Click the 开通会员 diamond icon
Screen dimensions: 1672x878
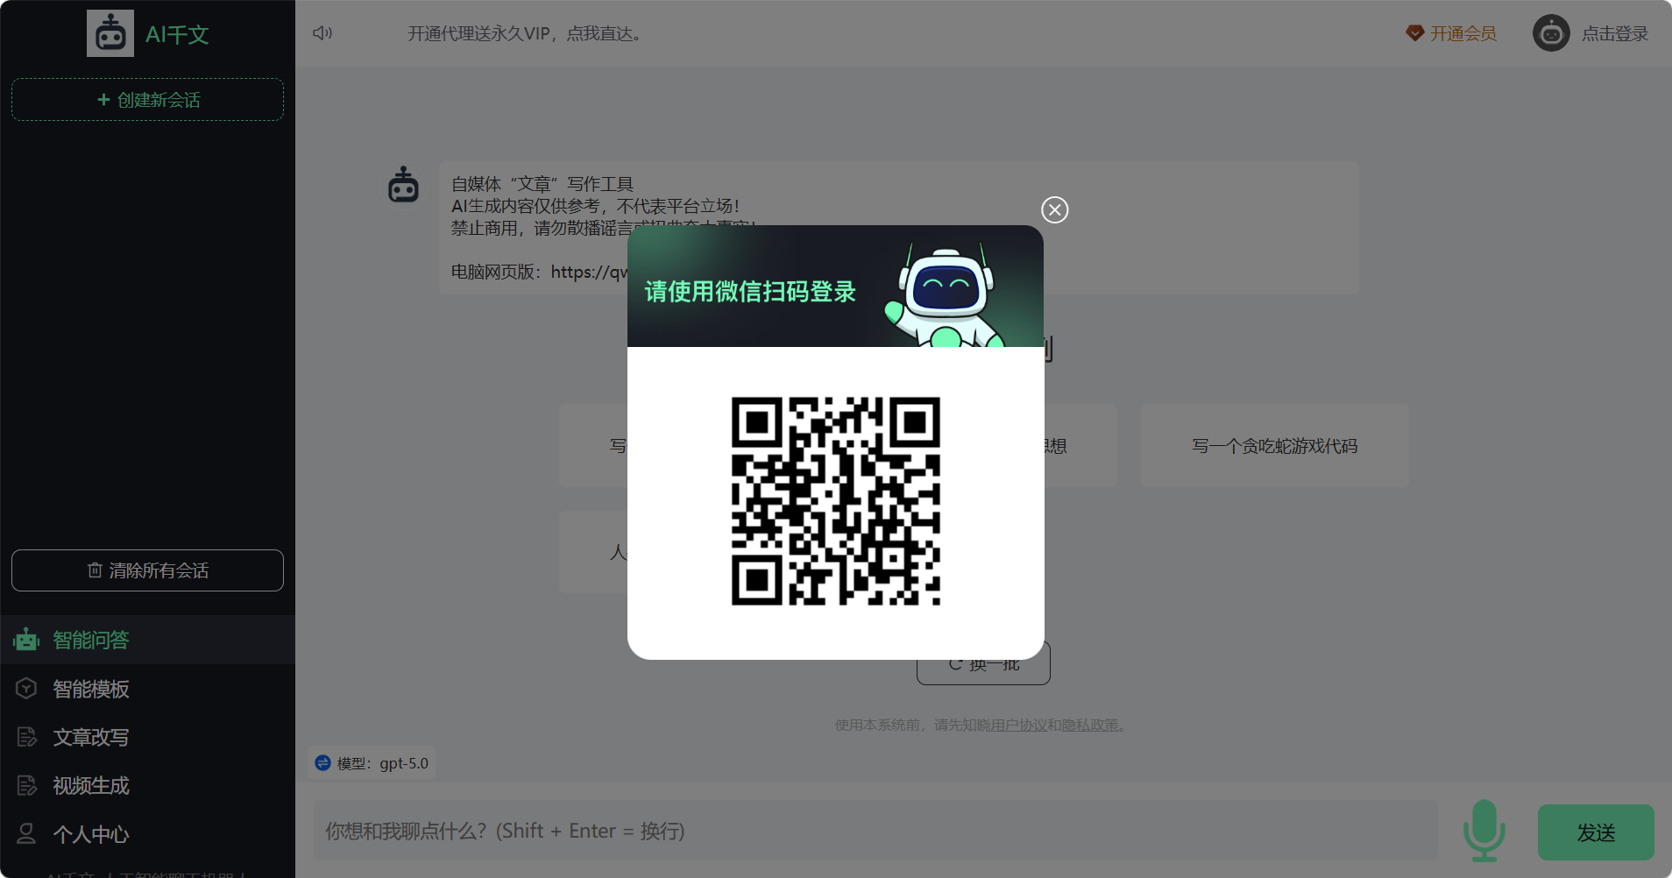(1414, 33)
